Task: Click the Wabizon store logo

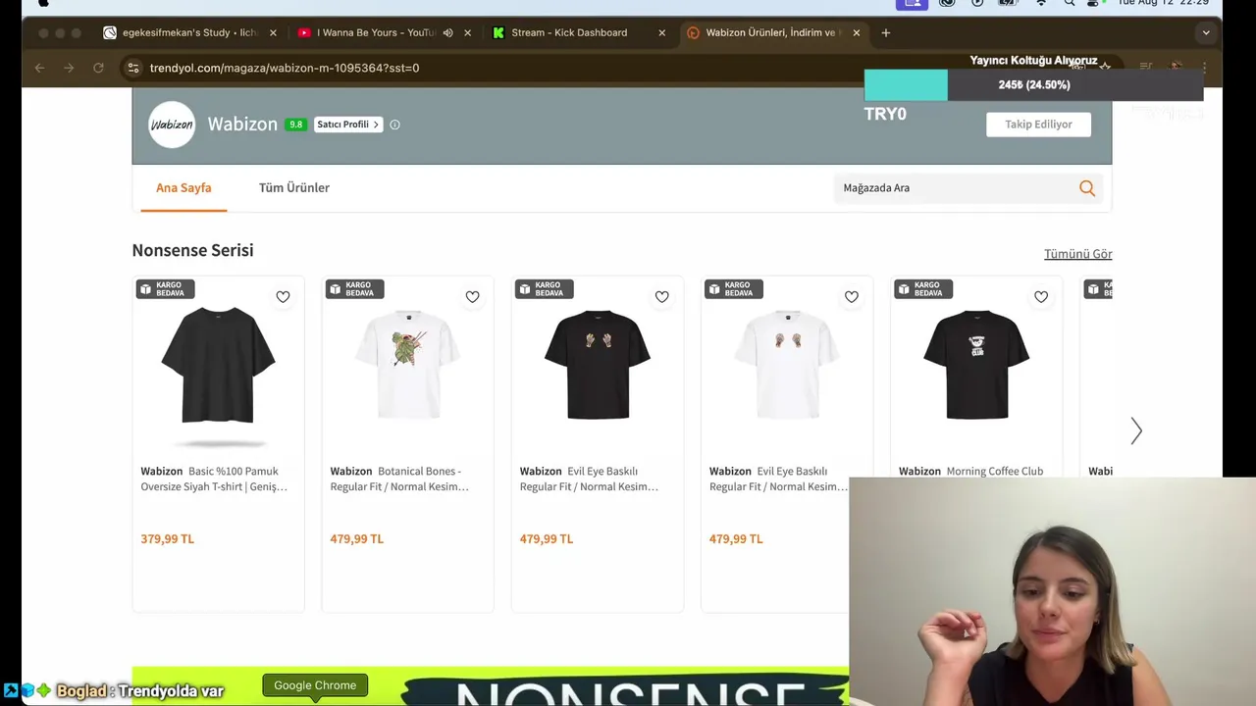Action: (x=172, y=125)
